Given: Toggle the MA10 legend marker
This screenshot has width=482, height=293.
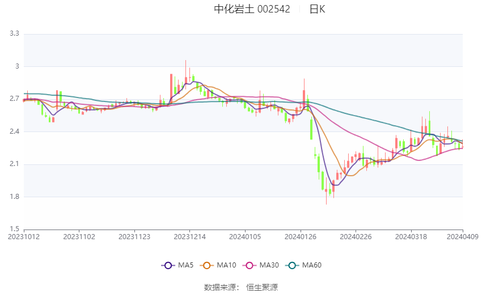Looking at the screenshot, I should [206, 265].
